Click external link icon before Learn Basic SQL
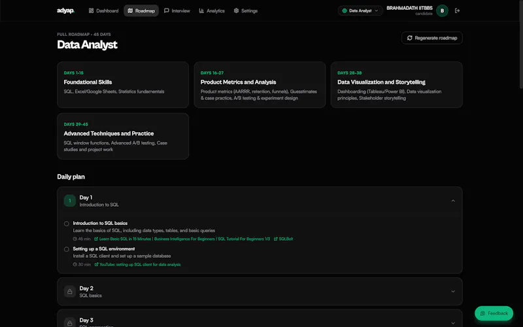The height and width of the screenshot is (327, 523). pos(96,239)
